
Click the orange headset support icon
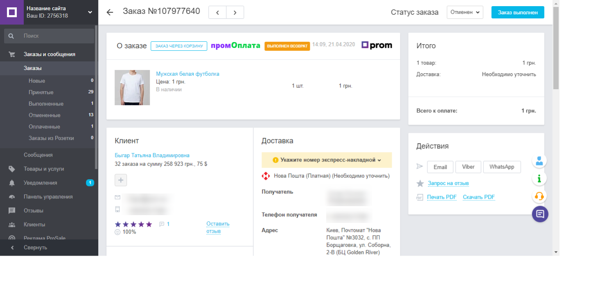coord(539,196)
